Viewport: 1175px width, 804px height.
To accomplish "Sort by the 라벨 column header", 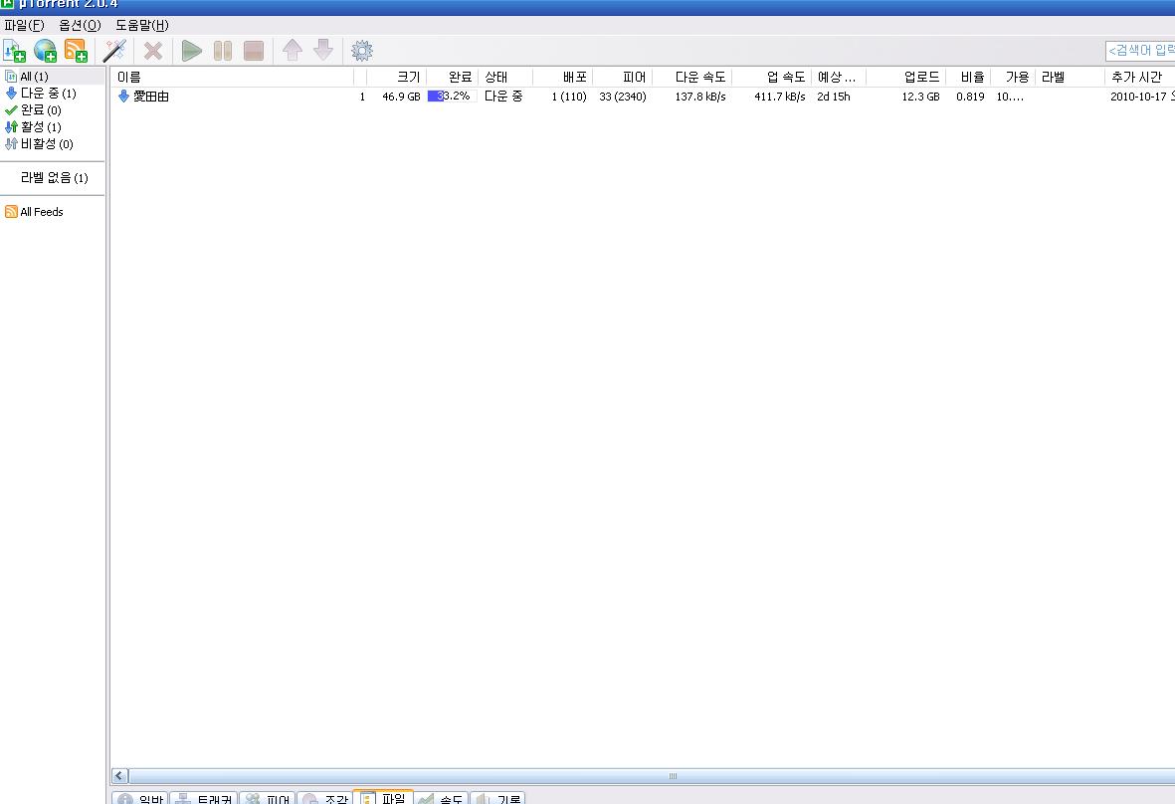I will coord(1070,78).
